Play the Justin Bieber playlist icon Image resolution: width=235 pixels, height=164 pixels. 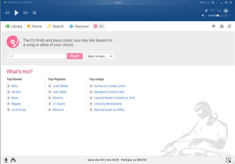pos(50,86)
